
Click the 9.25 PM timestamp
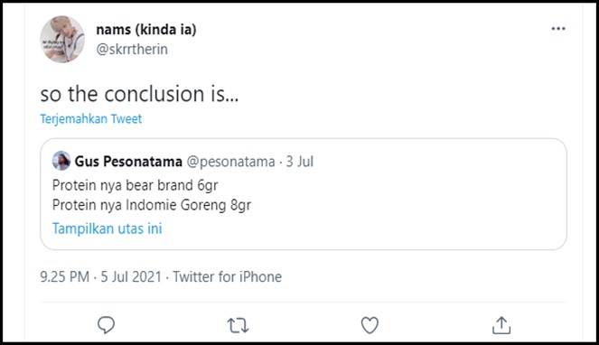click(64, 276)
